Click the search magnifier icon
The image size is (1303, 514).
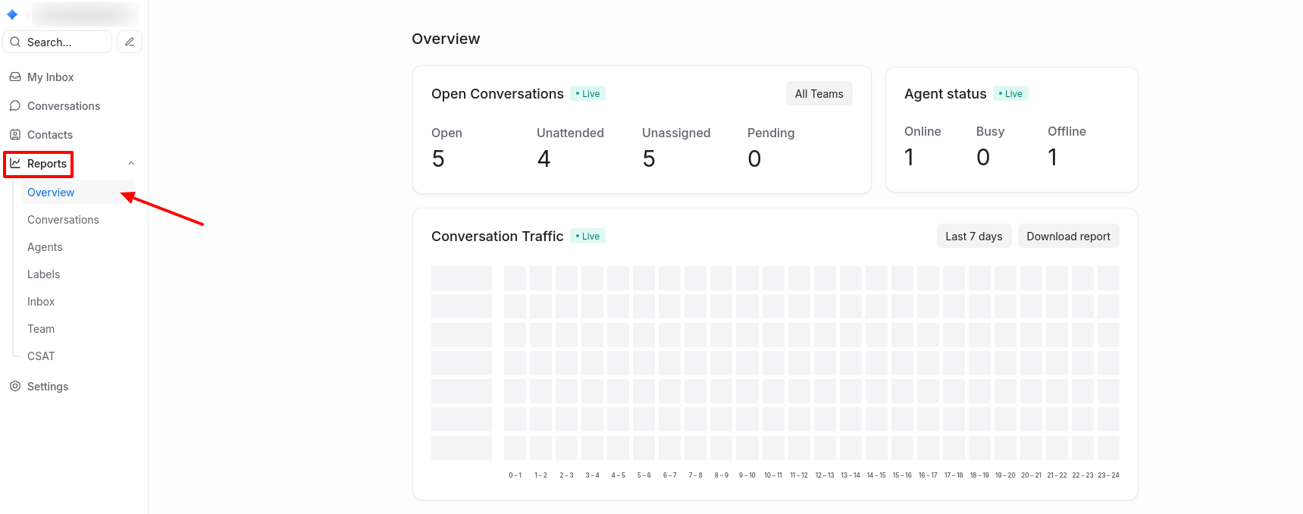tap(15, 42)
